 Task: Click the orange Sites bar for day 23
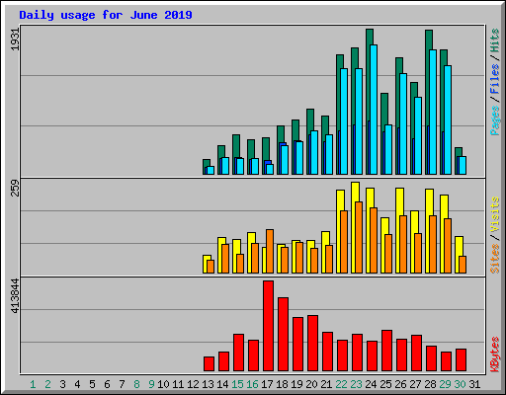(x=359, y=237)
